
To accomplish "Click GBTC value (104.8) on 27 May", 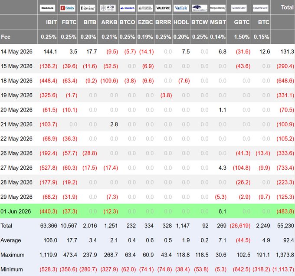I will tap(242, 168).
